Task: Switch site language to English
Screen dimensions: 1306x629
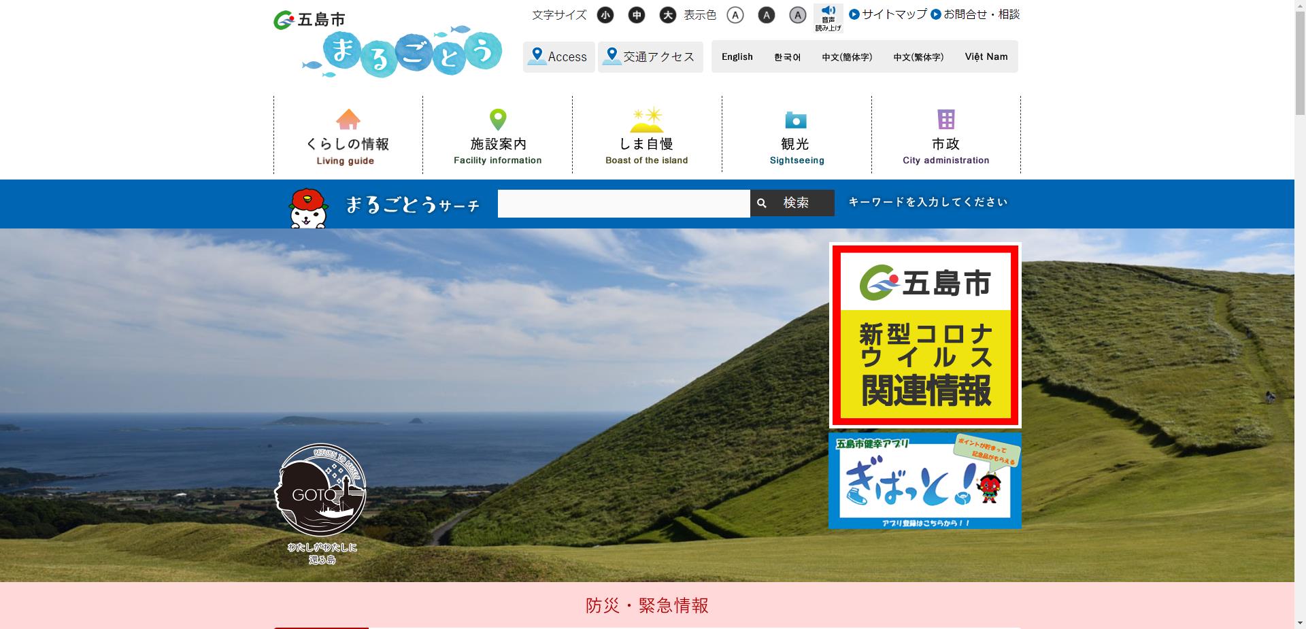Action: point(737,56)
